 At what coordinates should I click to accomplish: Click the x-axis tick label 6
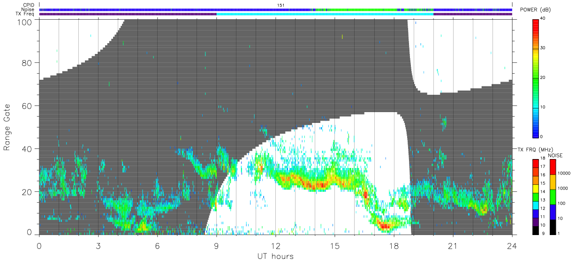pyautogui.click(x=157, y=245)
